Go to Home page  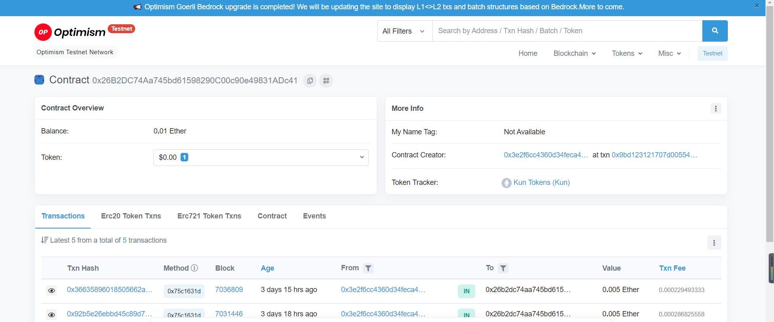point(528,53)
